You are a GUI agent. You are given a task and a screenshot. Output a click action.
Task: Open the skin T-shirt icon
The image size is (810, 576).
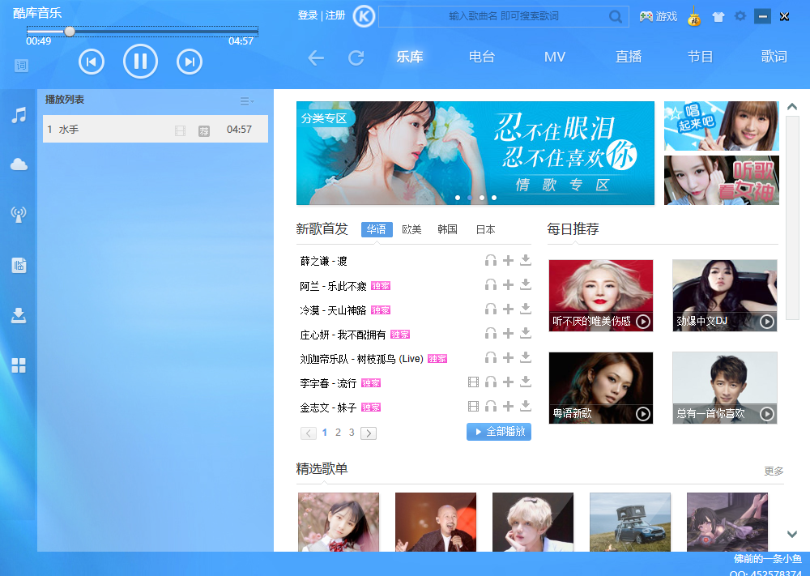tap(718, 16)
